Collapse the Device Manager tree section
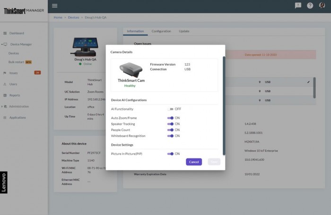Viewport: 331px width, 215px height. 2,44
